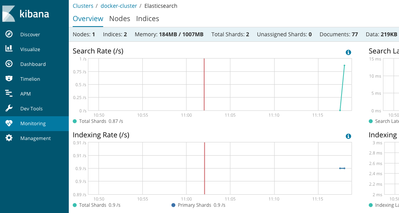Click the green Search Rate data line
This screenshot has width=399, height=213.
click(x=342, y=88)
